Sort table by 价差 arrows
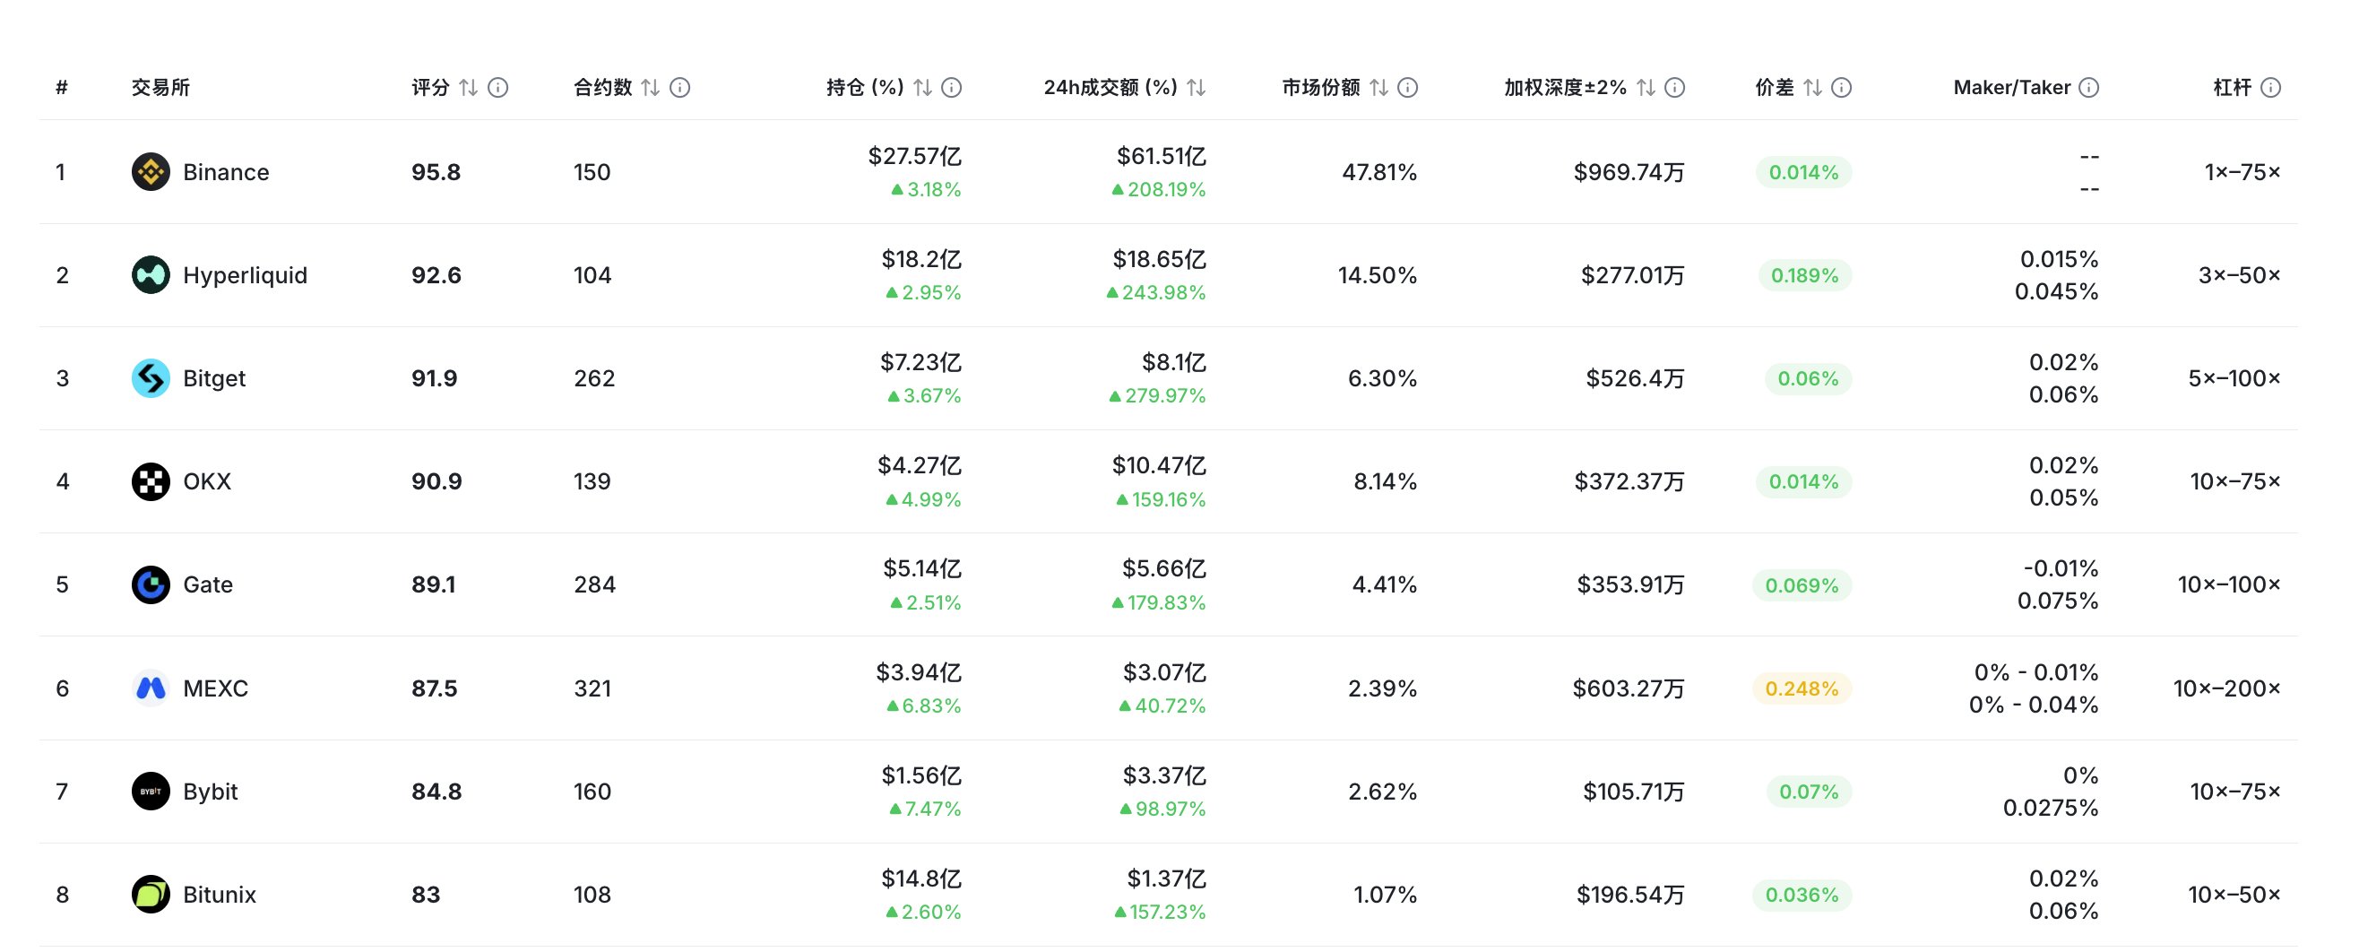The height and width of the screenshot is (952, 2359). tap(1812, 87)
